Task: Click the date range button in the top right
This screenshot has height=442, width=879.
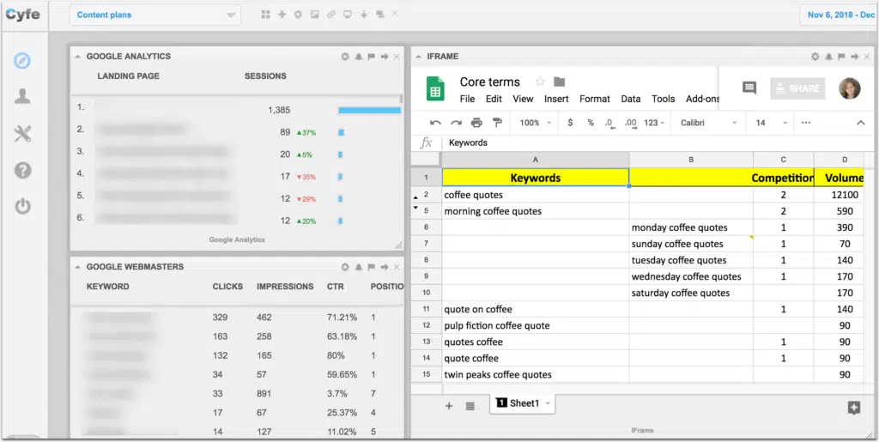Action: tap(839, 15)
